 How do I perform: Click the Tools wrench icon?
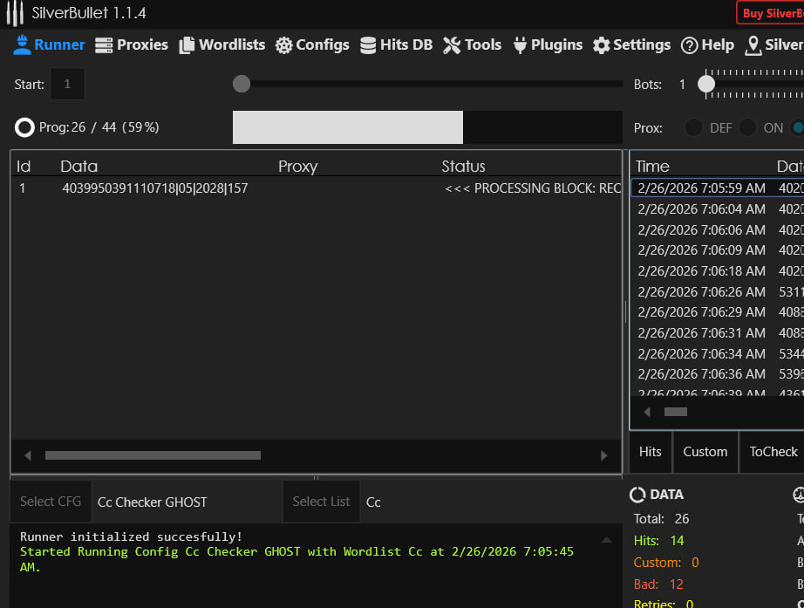tap(451, 45)
